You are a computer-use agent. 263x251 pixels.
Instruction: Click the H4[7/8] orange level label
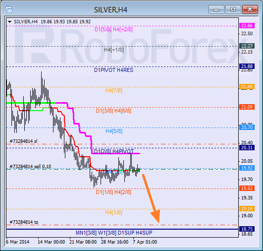point(113,90)
